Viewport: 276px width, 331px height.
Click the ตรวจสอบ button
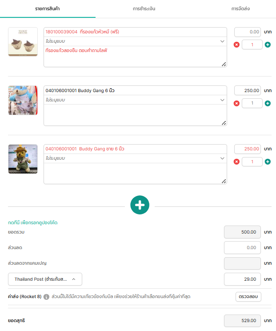click(248, 297)
